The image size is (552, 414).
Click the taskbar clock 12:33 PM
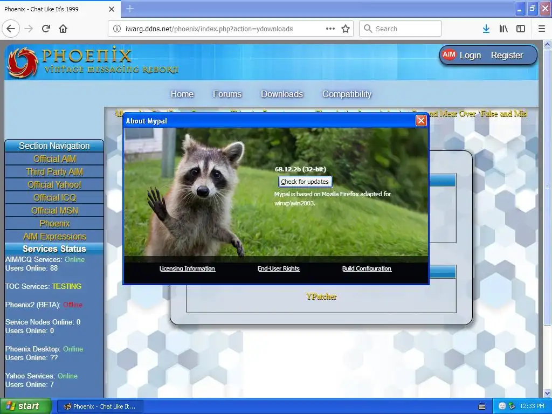(532, 406)
